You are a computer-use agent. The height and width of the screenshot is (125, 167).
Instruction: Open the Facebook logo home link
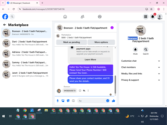click(5, 17)
